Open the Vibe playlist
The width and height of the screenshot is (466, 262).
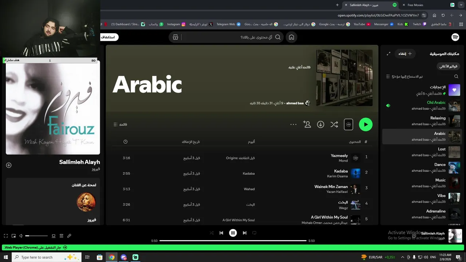[422, 198]
